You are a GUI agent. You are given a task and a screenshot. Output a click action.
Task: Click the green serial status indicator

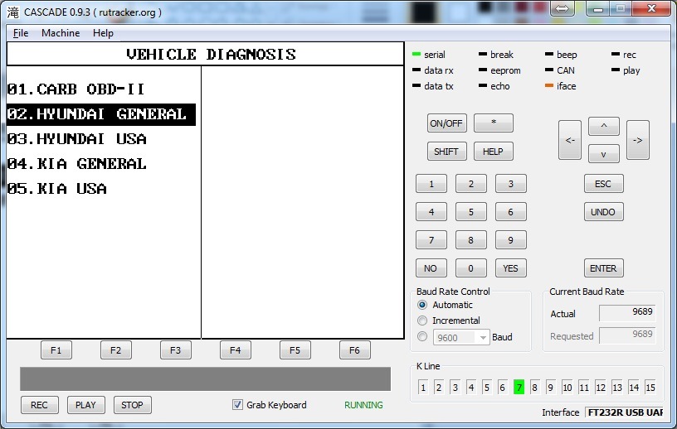[416, 55]
